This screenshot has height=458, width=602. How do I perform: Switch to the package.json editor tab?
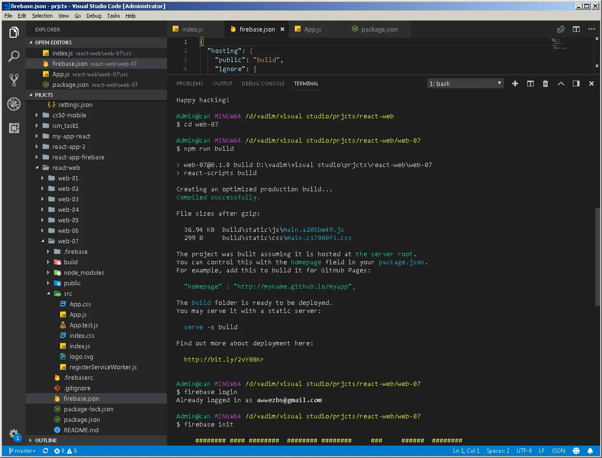[379, 29]
